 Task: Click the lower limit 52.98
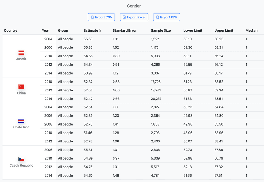(188, 158)
